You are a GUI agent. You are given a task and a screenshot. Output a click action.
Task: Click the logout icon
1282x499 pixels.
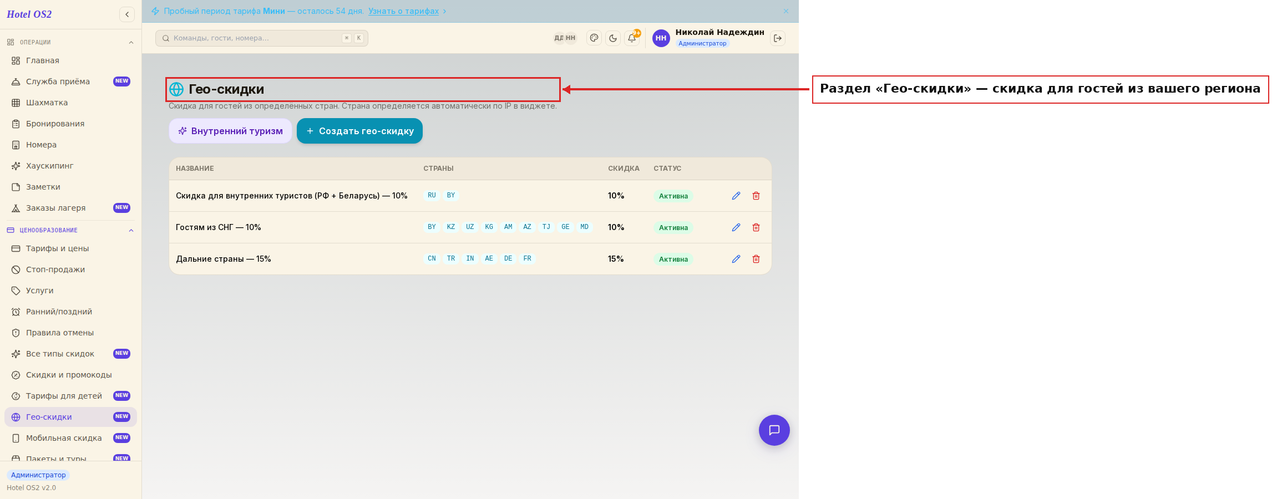pos(778,38)
